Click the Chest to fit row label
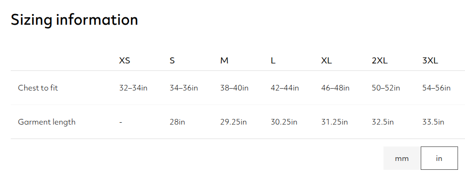This screenshot has height=174, width=465. (x=38, y=88)
